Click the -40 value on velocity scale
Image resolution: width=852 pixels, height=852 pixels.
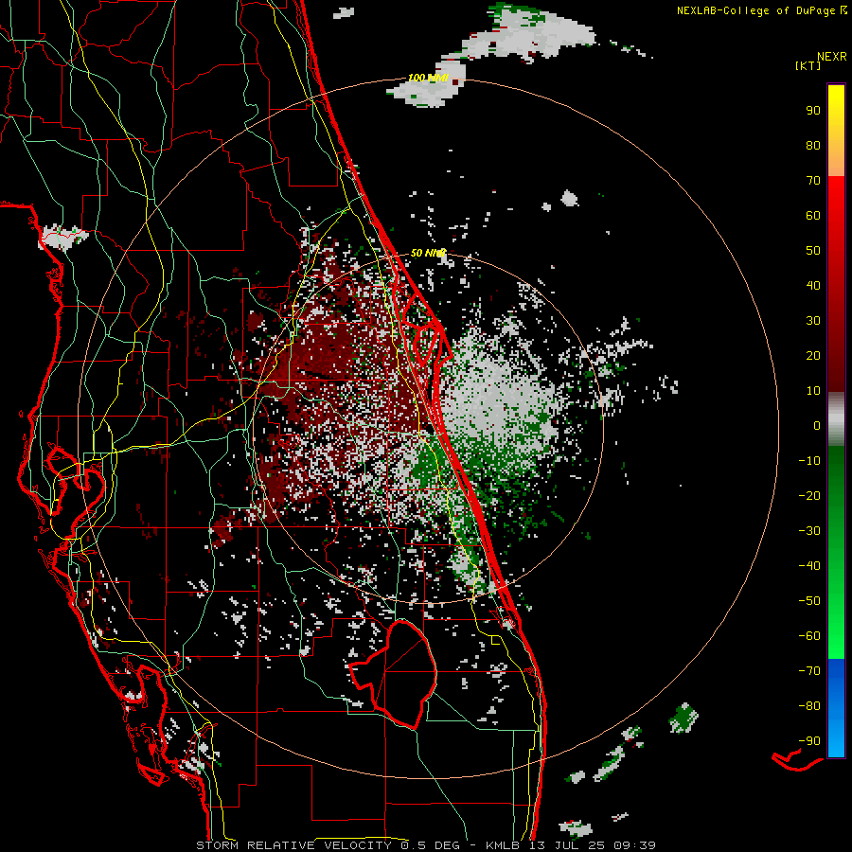[809, 566]
